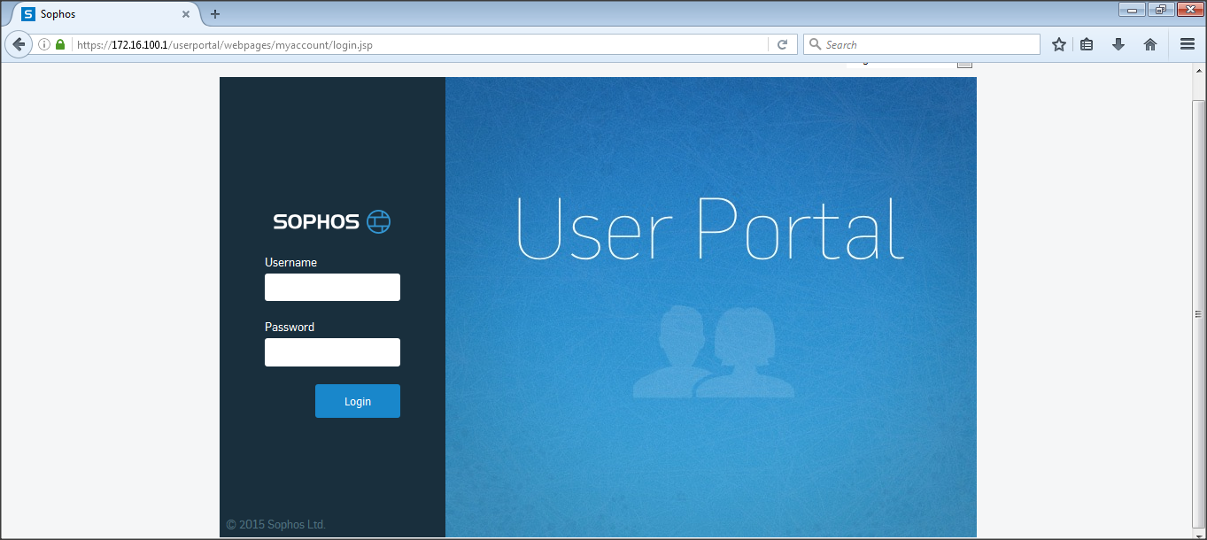Click the site information (i) icon
Image resolution: width=1207 pixels, height=540 pixels.
[44, 44]
